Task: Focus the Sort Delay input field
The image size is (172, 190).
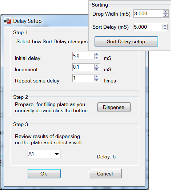Action: [148, 27]
